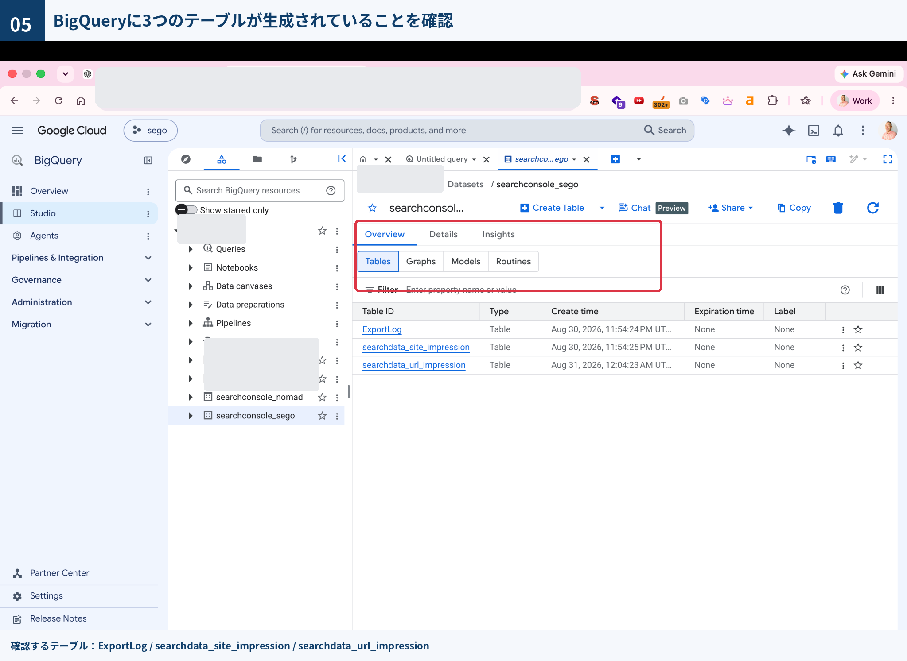Image resolution: width=907 pixels, height=661 pixels.
Task: Refresh the dataset view
Action: pyautogui.click(x=872, y=208)
